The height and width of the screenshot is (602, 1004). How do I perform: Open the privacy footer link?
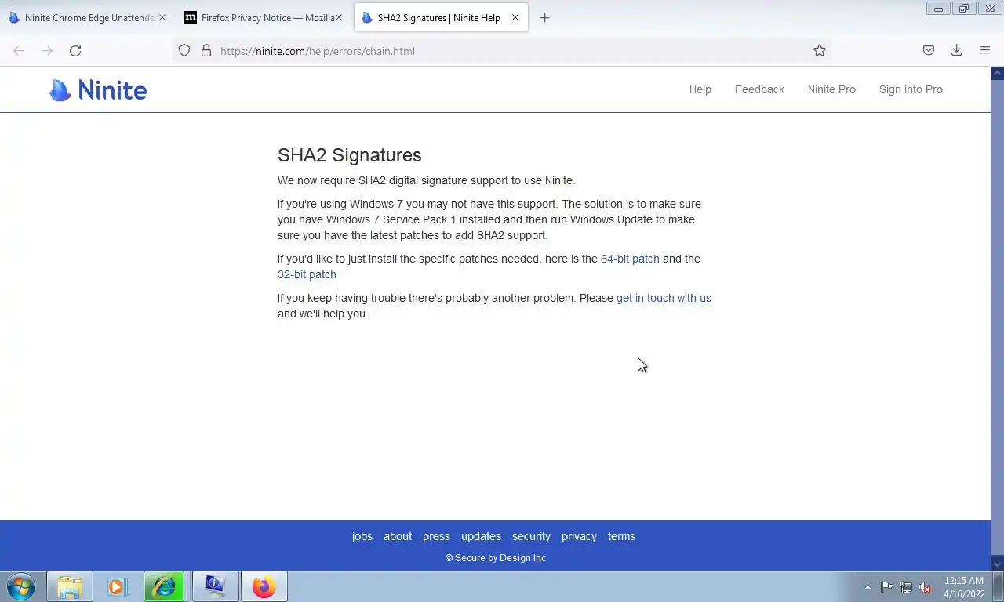[x=579, y=536]
